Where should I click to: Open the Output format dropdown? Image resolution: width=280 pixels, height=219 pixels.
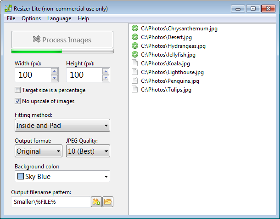(x=39, y=151)
